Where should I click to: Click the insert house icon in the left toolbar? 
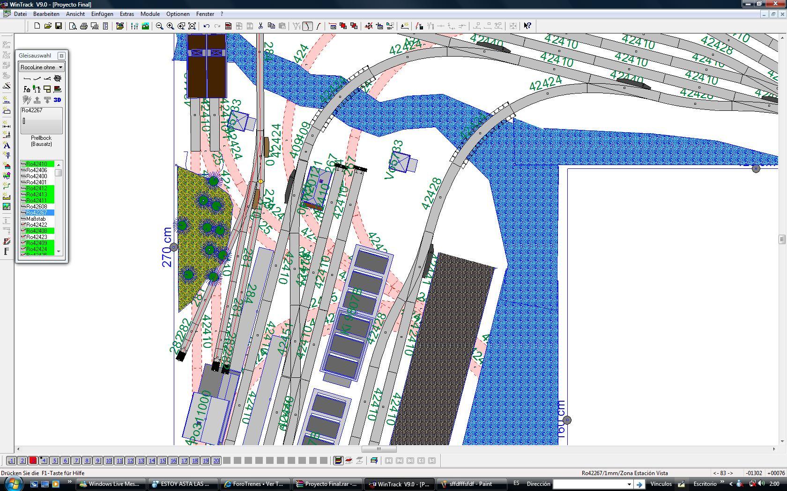7,166
